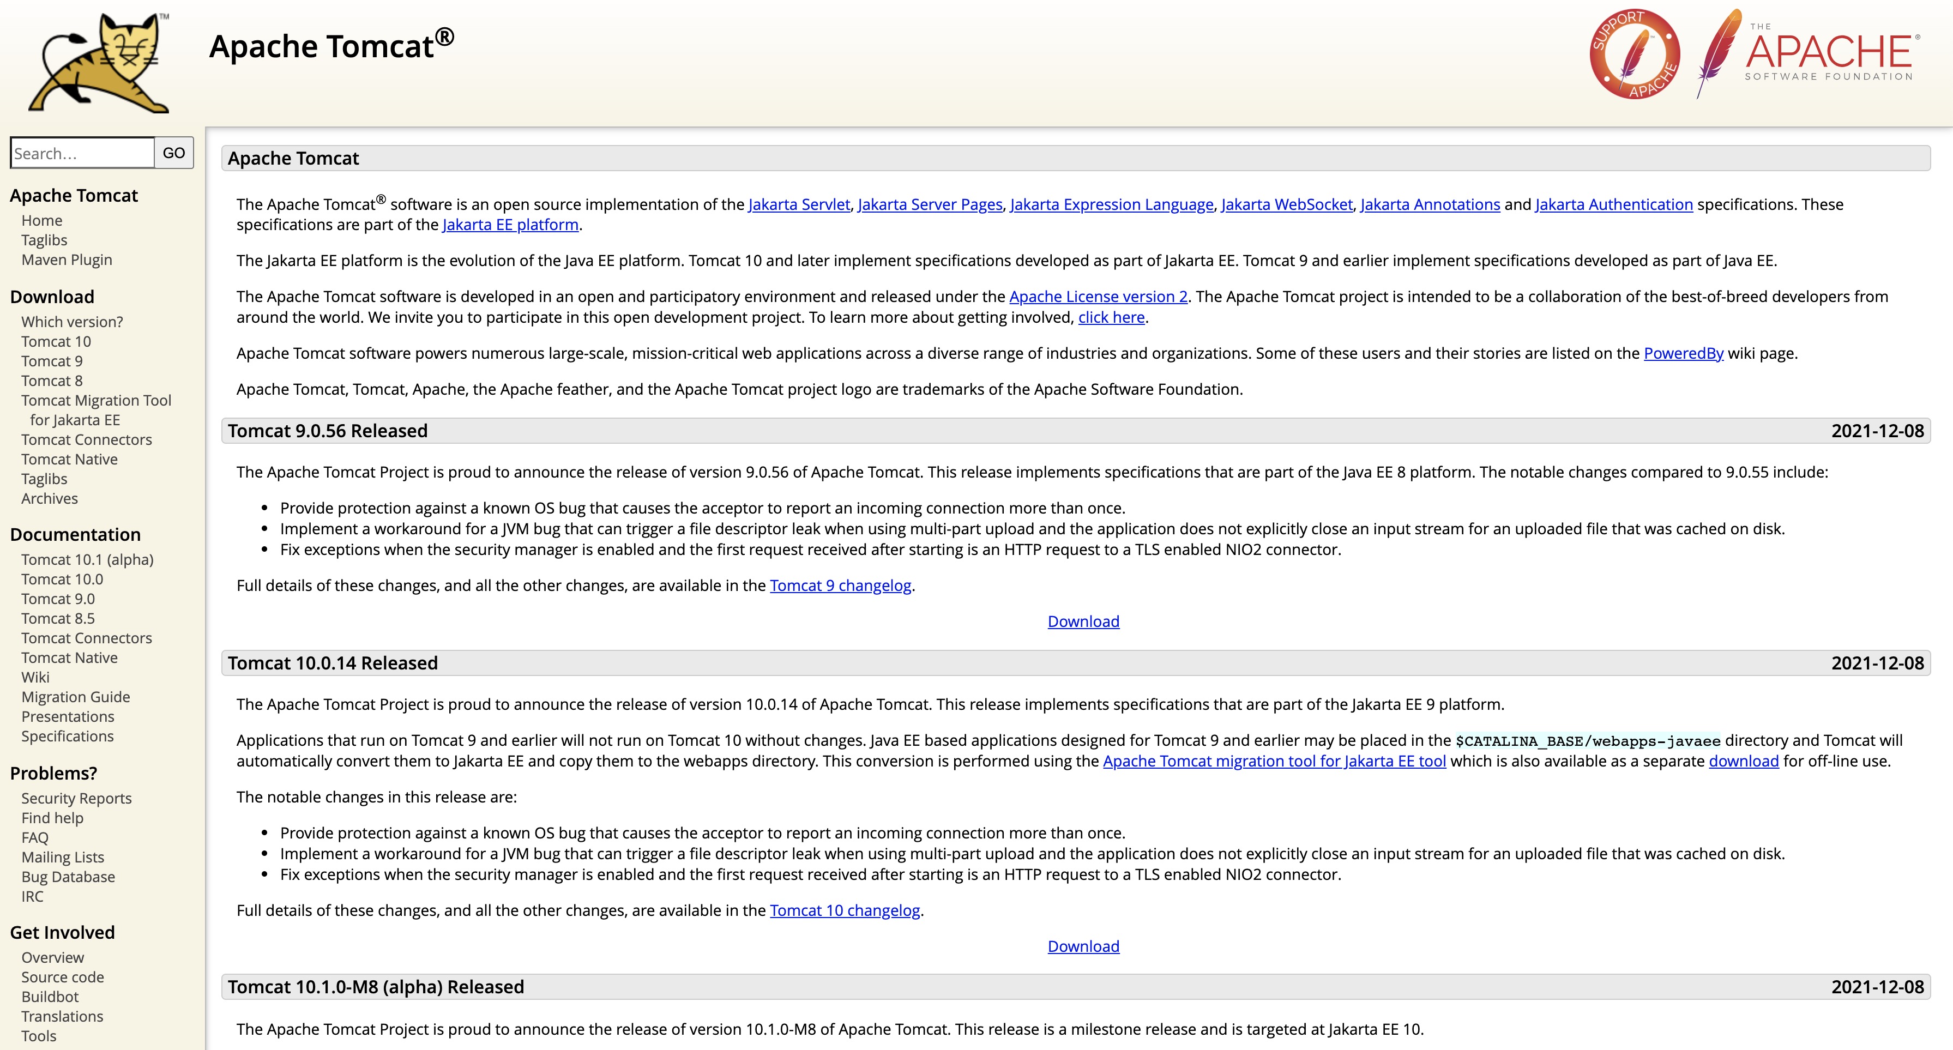Screen dimensions: 1953x1050
Task: Open Taglibs under Download section
Action: pyautogui.click(x=44, y=479)
